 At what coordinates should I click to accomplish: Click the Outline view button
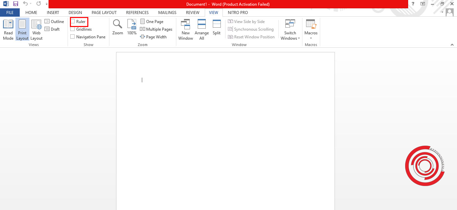pyautogui.click(x=54, y=21)
